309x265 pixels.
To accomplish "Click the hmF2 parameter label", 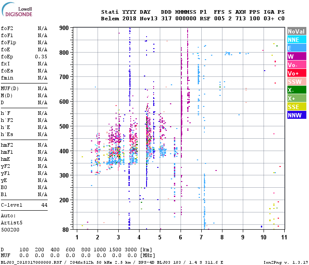I will click(x=7, y=145).
